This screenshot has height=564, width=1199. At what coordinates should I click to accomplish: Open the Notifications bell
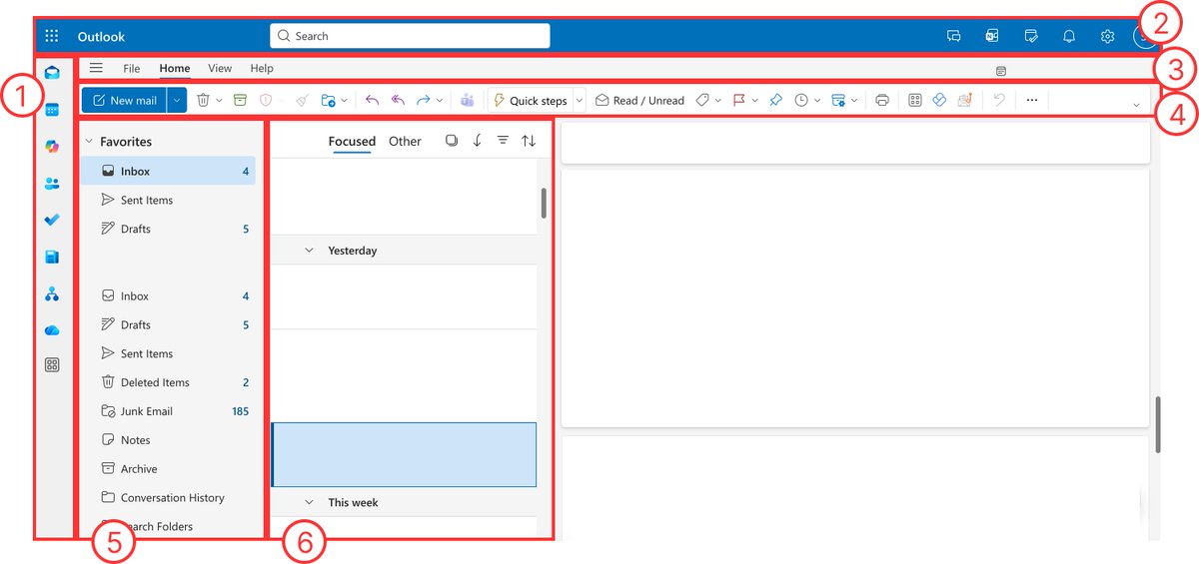(1069, 36)
